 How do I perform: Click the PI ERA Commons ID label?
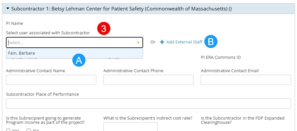(221, 57)
